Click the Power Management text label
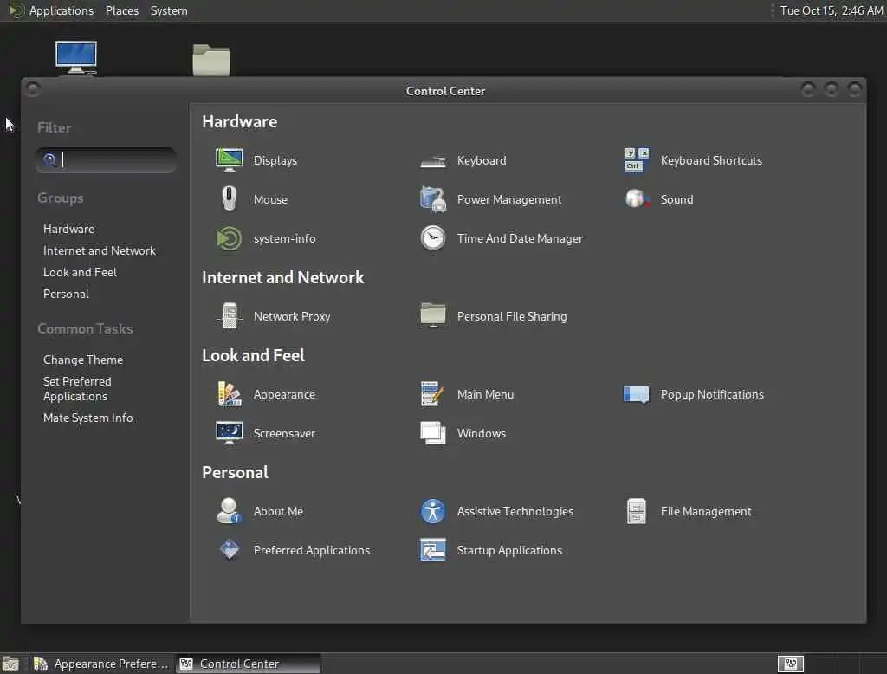 (509, 200)
